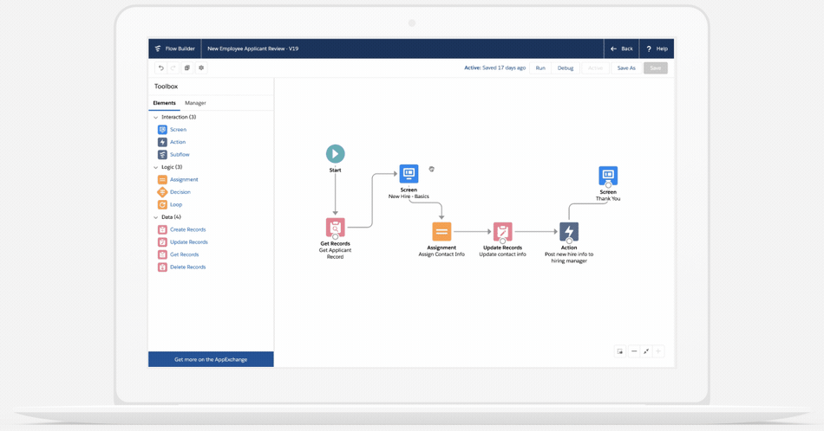Open flow settings via the gear icon

click(x=201, y=68)
